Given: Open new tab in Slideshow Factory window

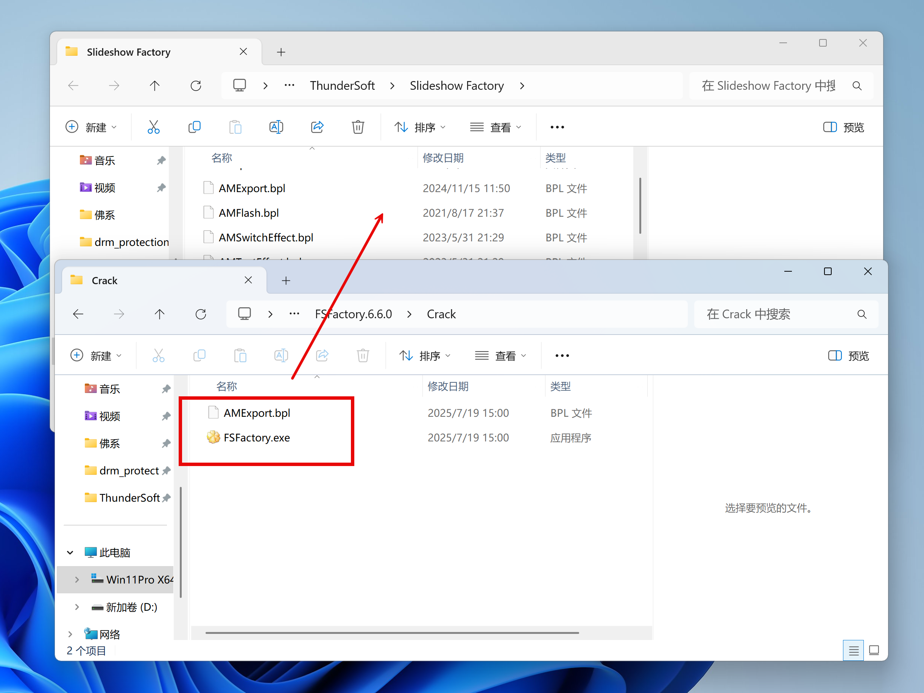Looking at the screenshot, I should (x=281, y=52).
